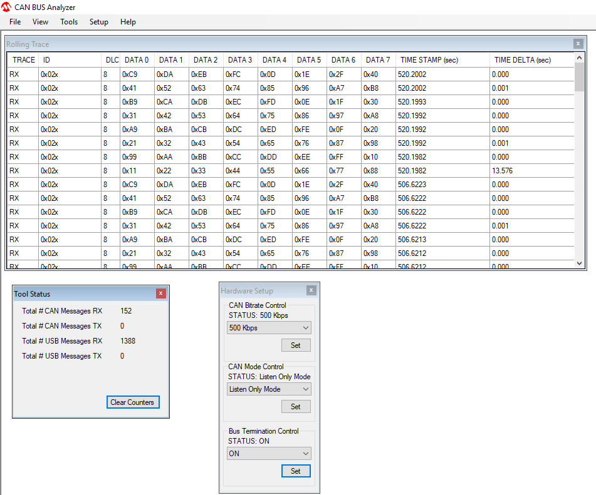Open the File menu

click(15, 22)
